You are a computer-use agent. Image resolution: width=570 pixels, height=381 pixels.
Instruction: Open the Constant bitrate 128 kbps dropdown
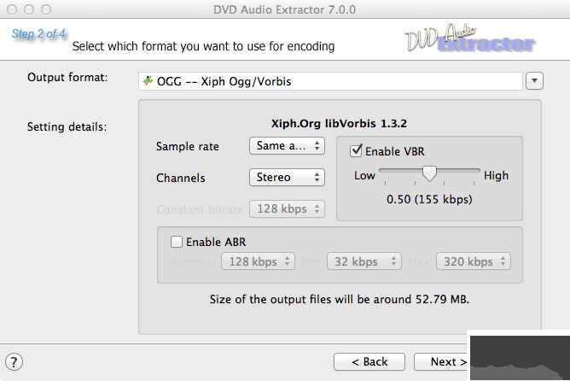point(288,209)
